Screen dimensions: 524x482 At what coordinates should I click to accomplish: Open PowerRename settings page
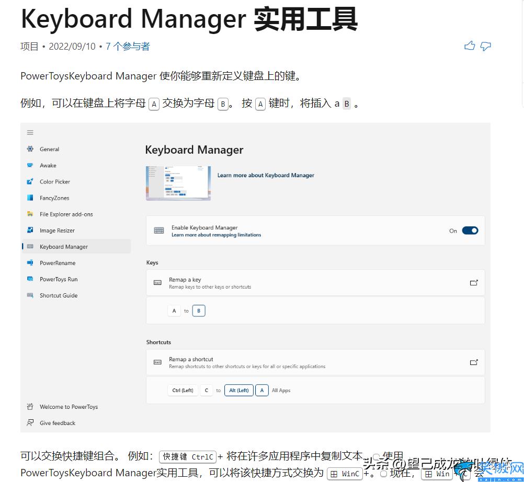point(76,263)
